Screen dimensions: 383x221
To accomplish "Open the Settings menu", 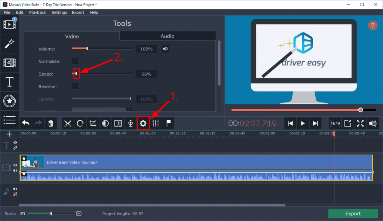I will pyautogui.click(x=59, y=12).
